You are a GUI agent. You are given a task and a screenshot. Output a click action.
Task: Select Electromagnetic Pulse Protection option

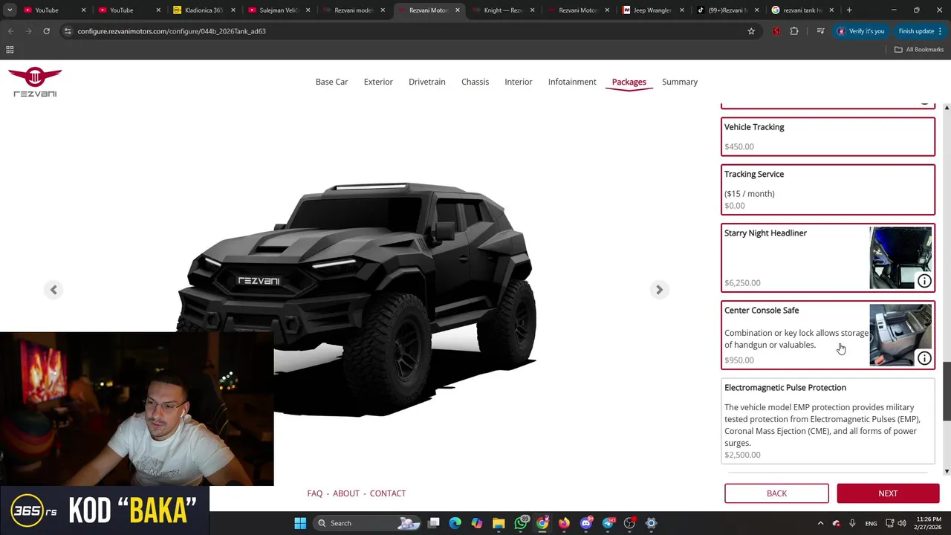pyautogui.click(x=828, y=421)
